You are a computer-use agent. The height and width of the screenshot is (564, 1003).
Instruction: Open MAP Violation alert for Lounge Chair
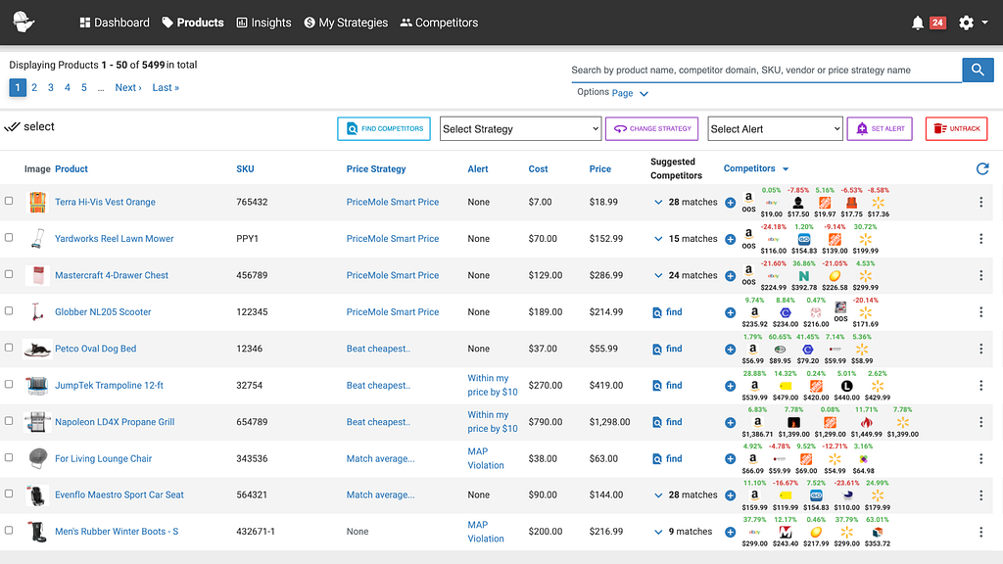(486, 458)
